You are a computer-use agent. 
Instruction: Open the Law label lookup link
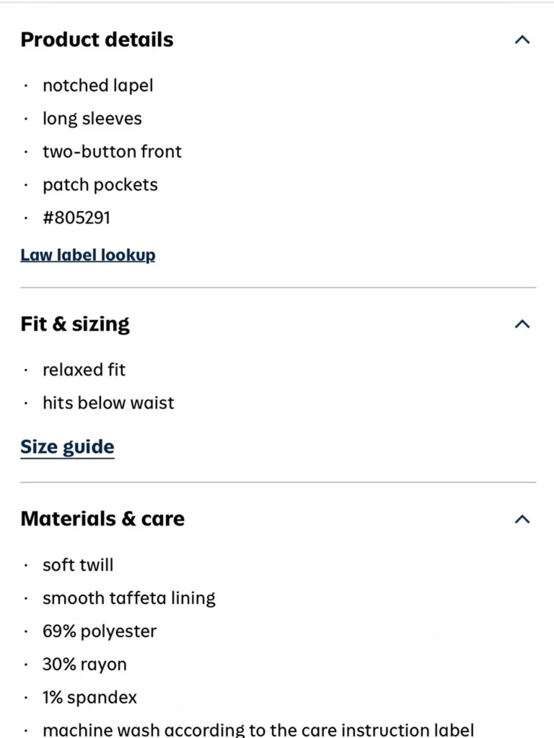[x=88, y=255]
